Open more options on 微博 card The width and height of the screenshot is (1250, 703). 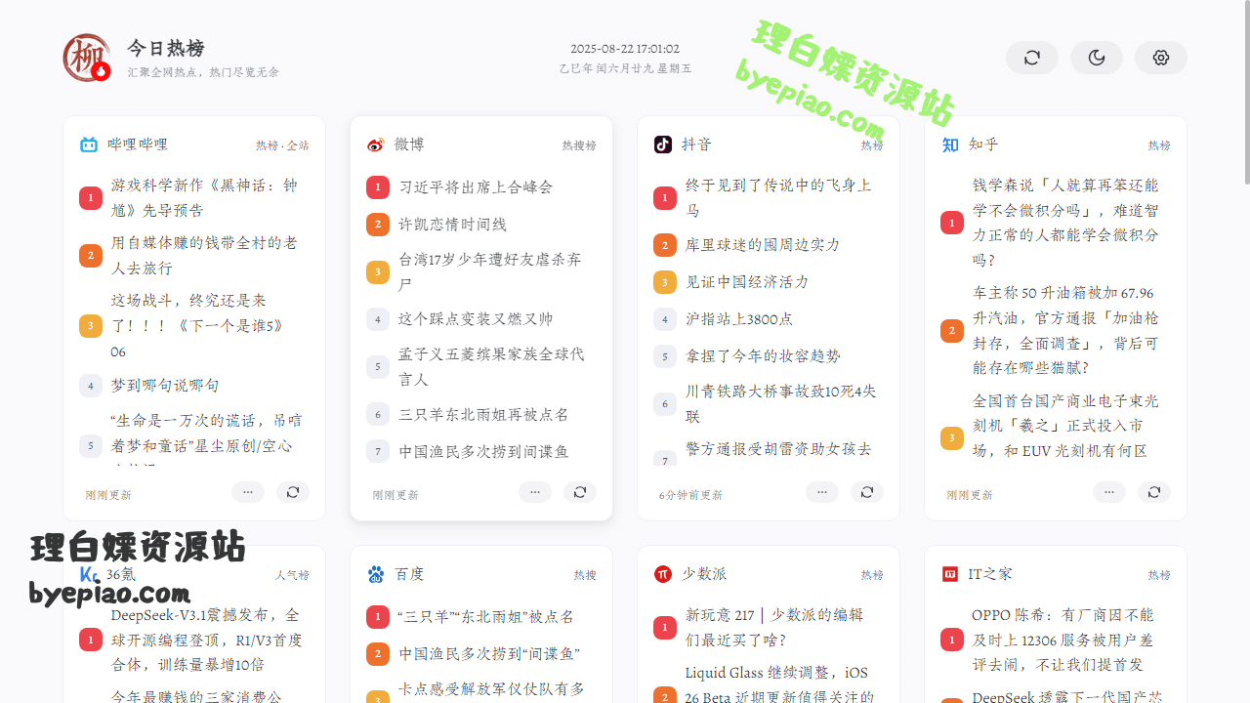tap(534, 492)
